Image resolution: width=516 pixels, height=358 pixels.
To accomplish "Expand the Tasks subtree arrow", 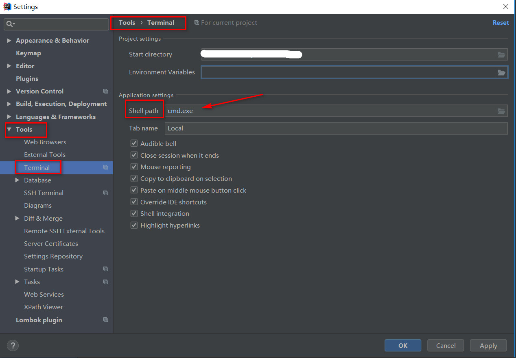I will 17,282.
